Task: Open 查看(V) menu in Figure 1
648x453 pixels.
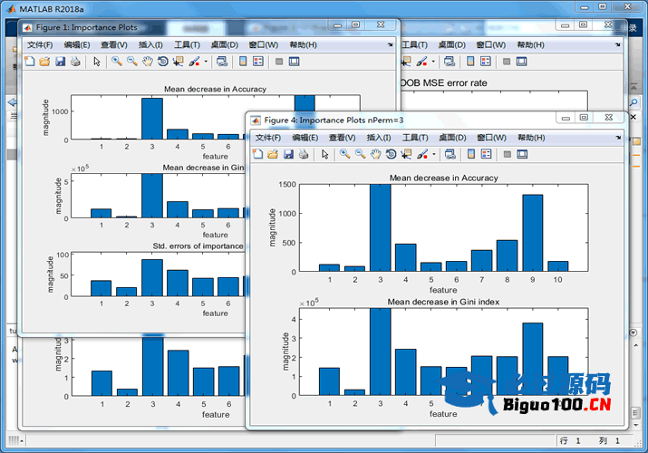Action: [x=113, y=44]
